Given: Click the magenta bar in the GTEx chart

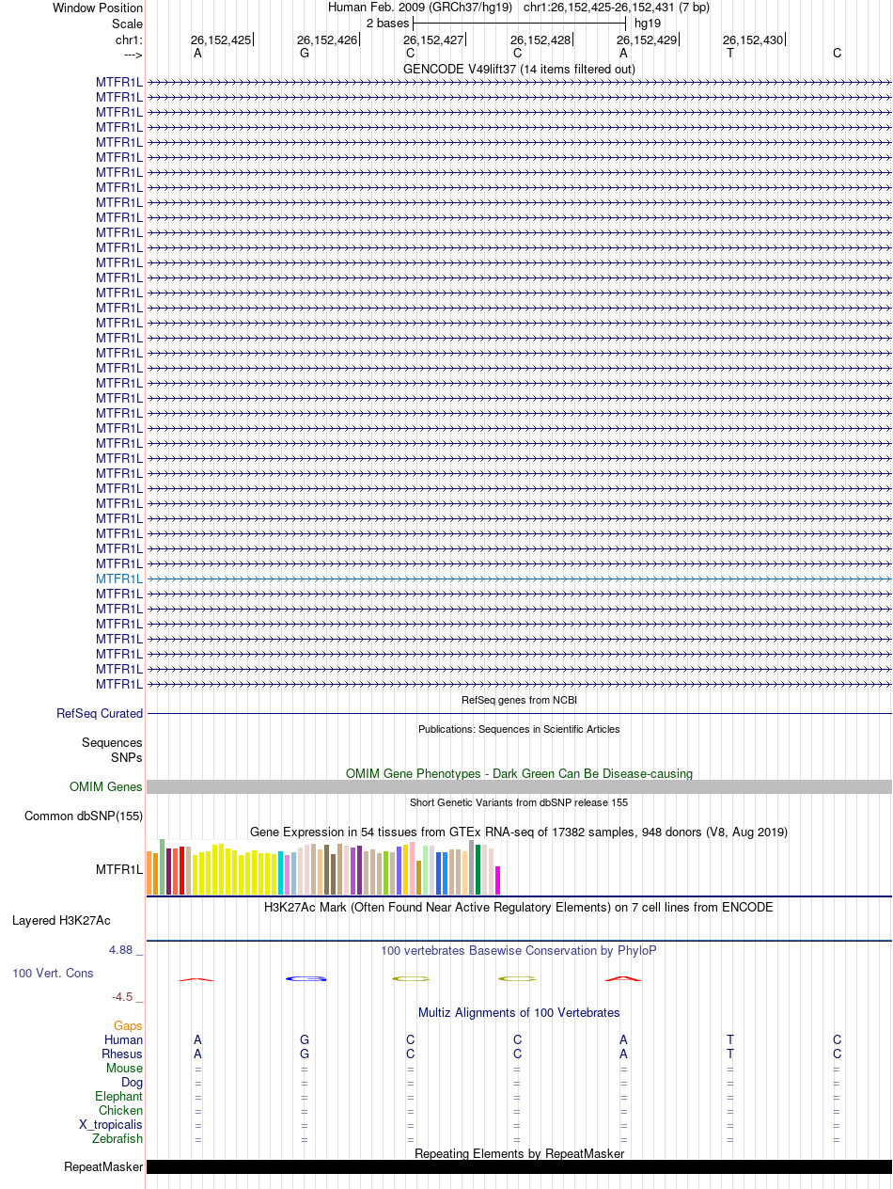Looking at the screenshot, I should [x=497, y=880].
